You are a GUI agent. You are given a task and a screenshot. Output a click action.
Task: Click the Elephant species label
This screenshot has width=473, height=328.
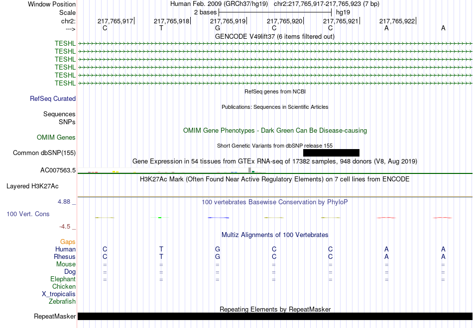tap(63, 279)
